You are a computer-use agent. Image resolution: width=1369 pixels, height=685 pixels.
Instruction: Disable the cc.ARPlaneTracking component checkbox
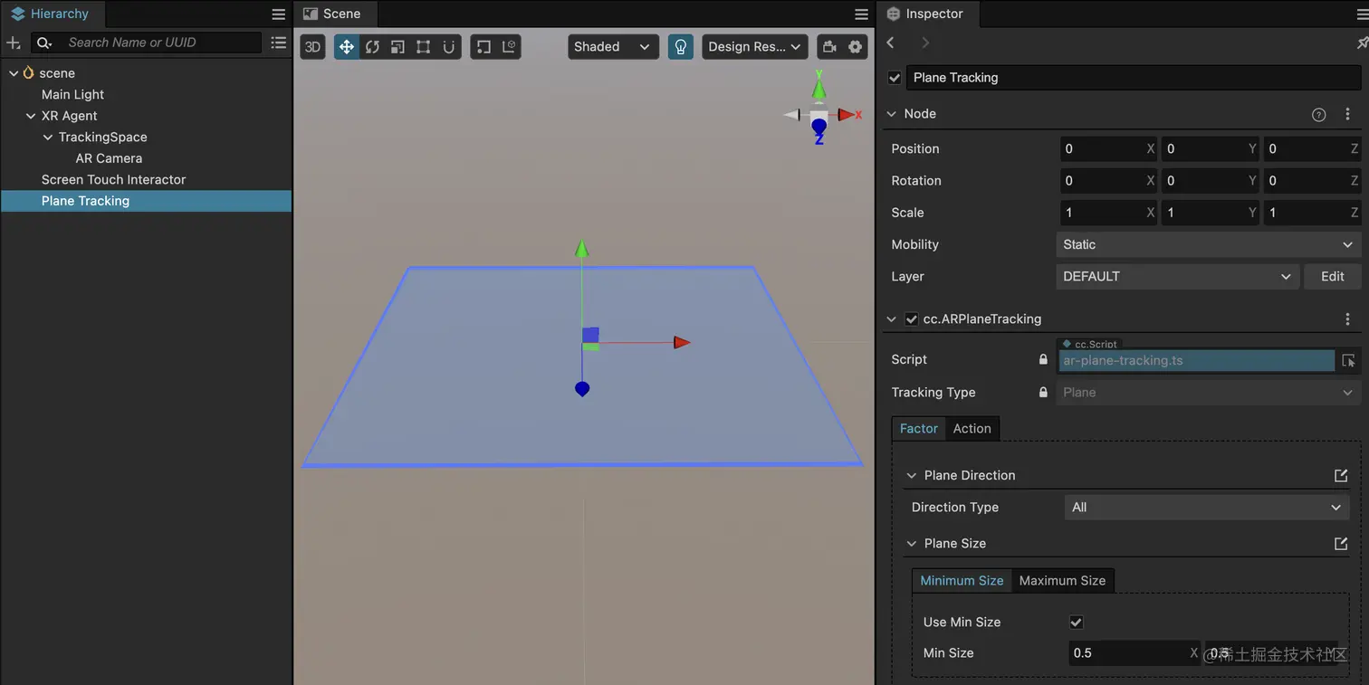[911, 319]
